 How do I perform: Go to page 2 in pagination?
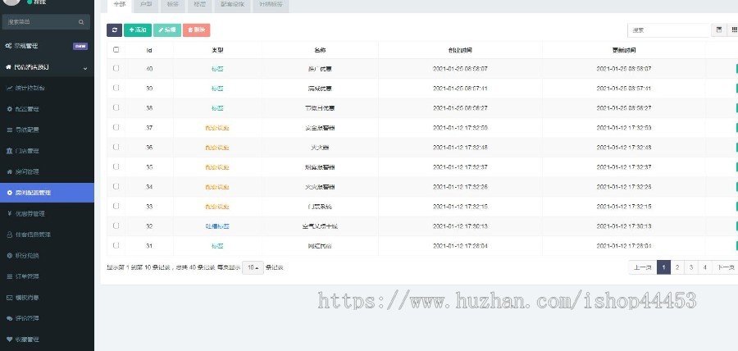(676, 267)
